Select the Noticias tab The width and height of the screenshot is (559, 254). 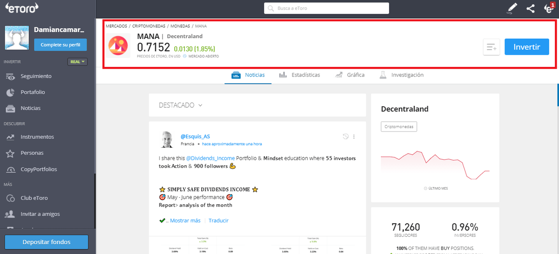(248, 75)
